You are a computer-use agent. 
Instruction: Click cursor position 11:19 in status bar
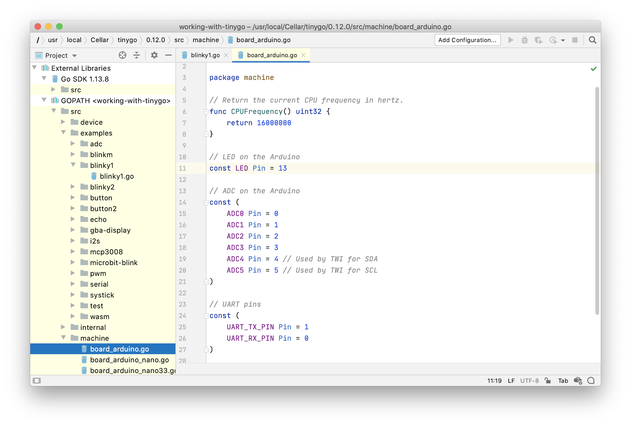[x=494, y=381]
